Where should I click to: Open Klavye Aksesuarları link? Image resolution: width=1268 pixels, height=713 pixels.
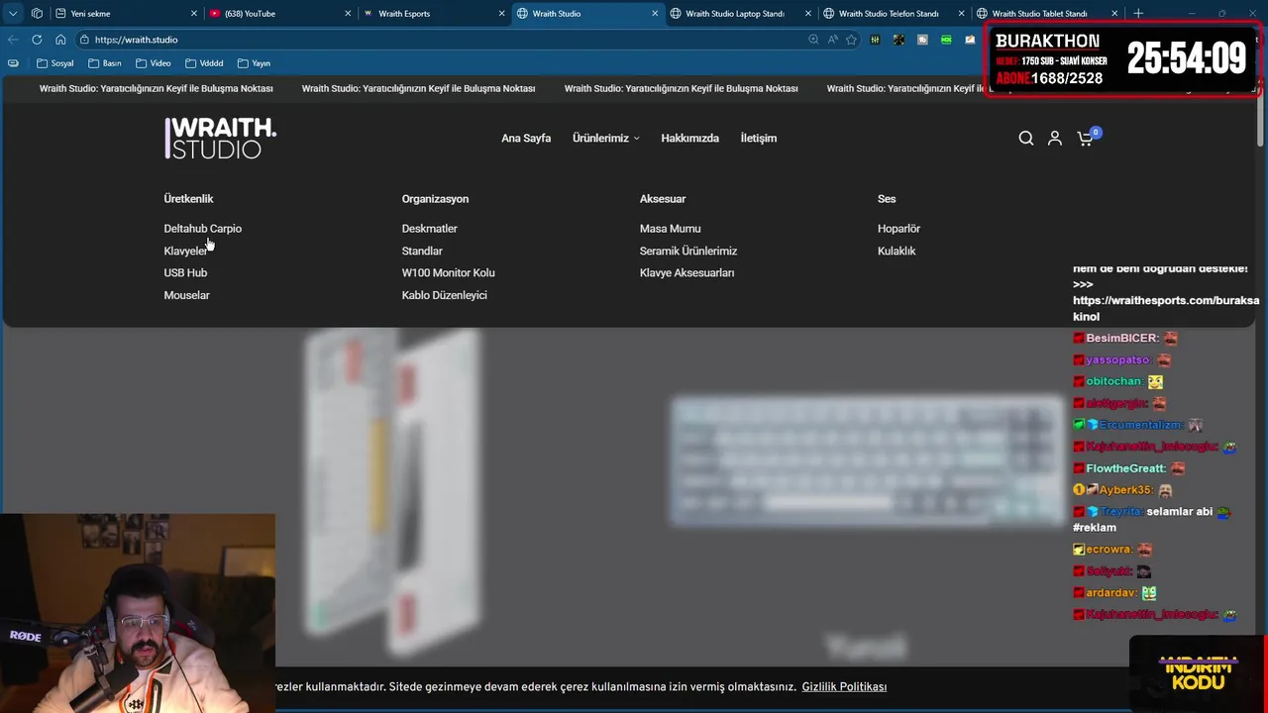point(687,272)
